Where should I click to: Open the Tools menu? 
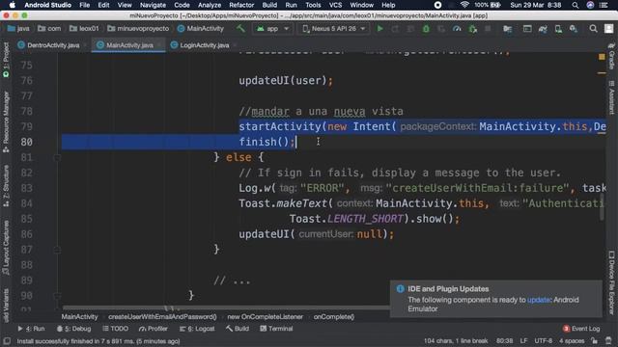pos(313,5)
